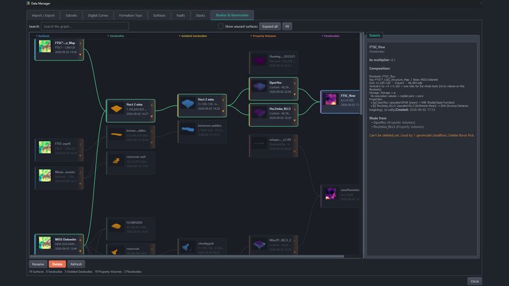Click the betwe...ddles geobody icon
This screenshot has height=286, width=509.
116,134
